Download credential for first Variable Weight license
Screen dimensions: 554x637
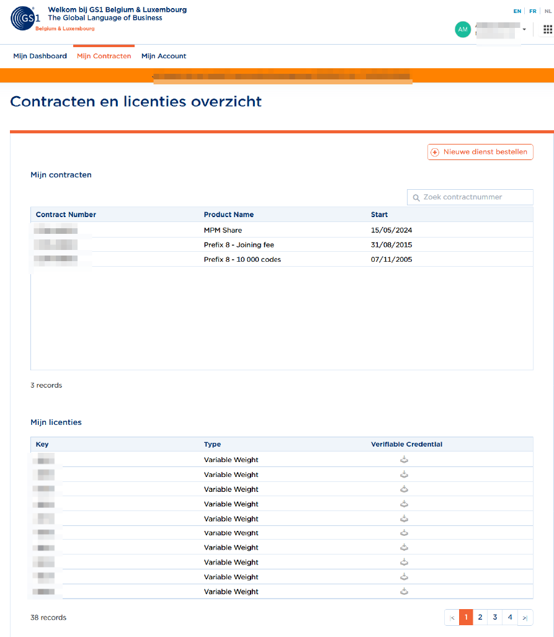point(404,460)
